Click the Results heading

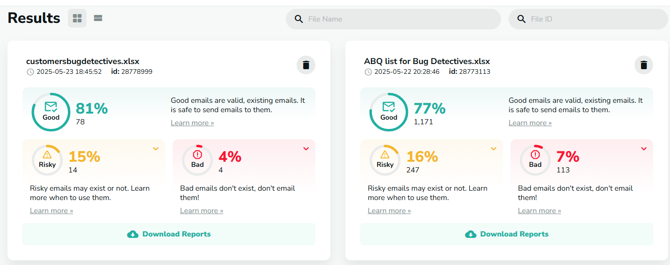(34, 18)
